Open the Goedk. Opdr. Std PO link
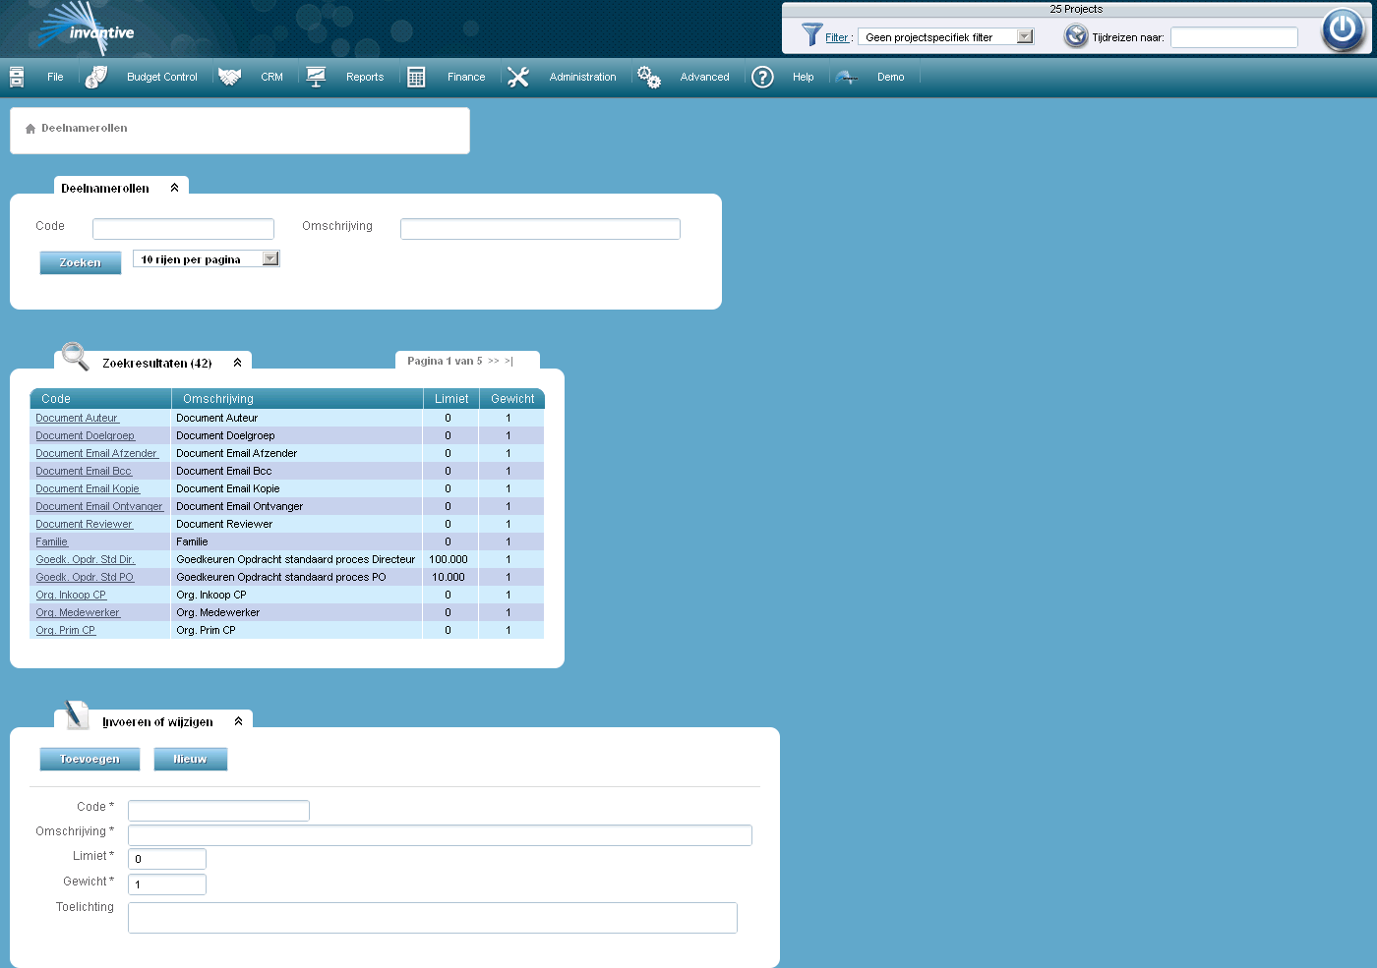 [x=85, y=577]
